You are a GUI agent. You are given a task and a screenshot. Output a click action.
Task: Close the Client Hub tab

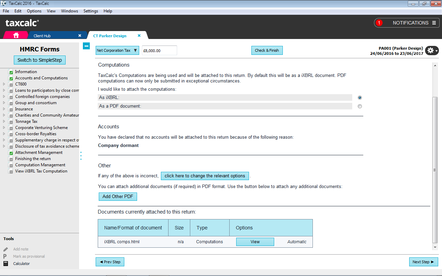click(80, 36)
